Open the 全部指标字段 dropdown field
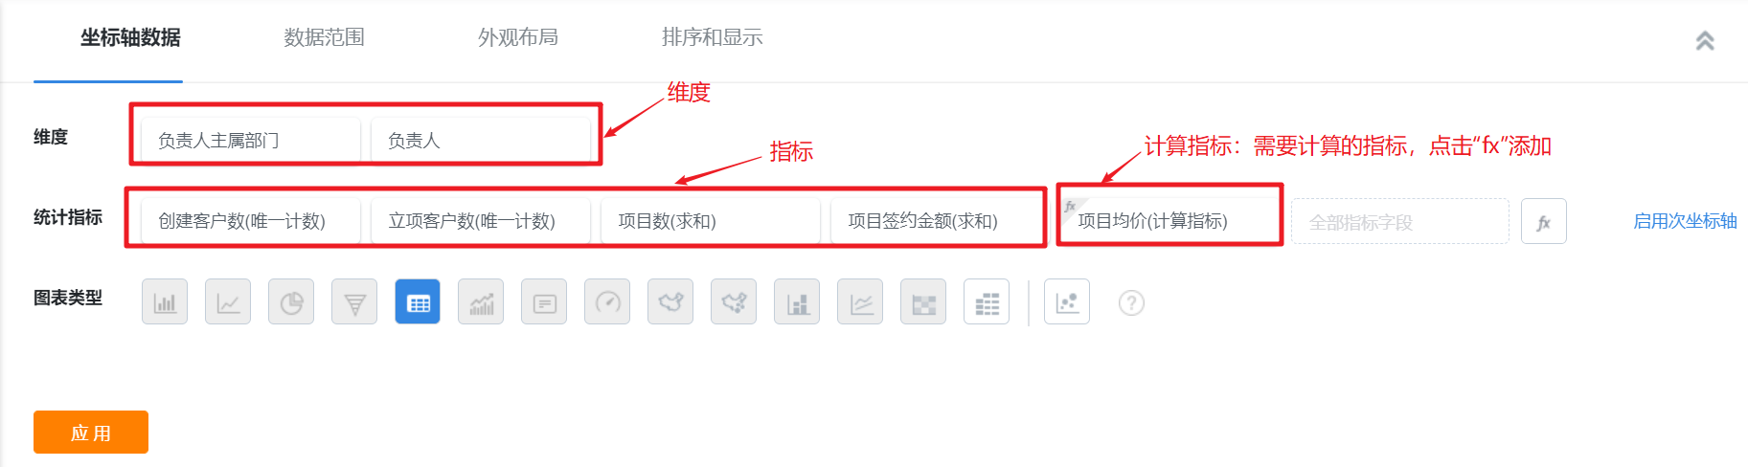The image size is (1748, 467). point(1400,222)
